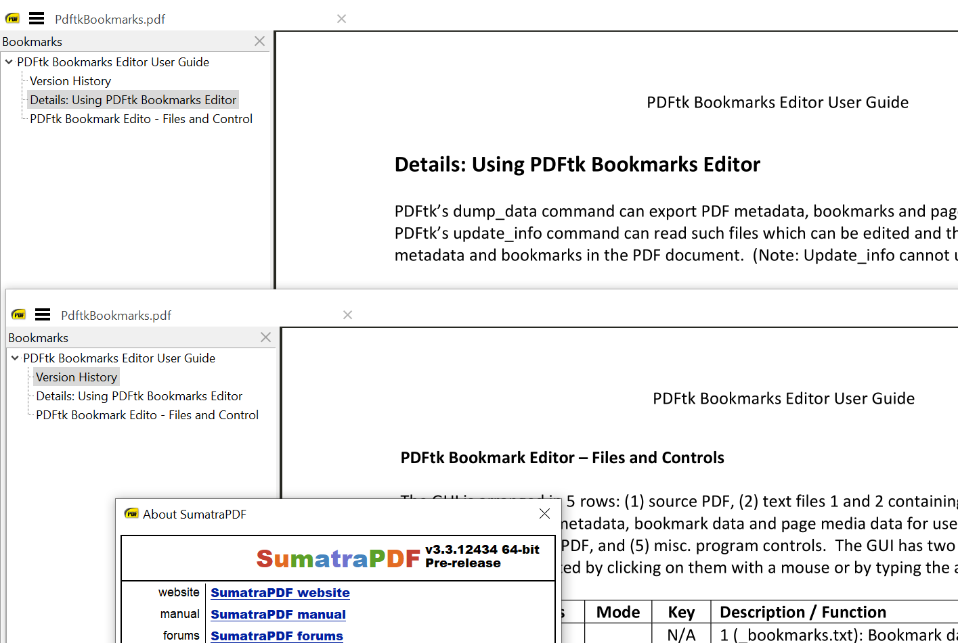This screenshot has width=958, height=643.
Task: Click the SumatraPDF logo in the lower window
Action: click(x=18, y=314)
